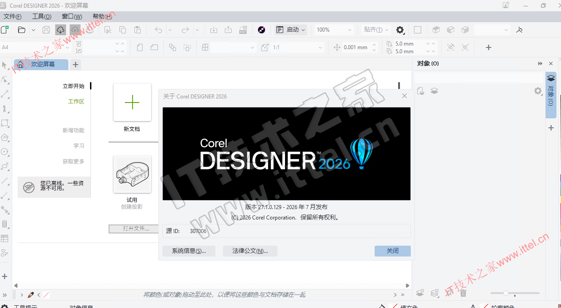
Task: Click the 关闭 button in About dialog
Action: tap(393, 251)
